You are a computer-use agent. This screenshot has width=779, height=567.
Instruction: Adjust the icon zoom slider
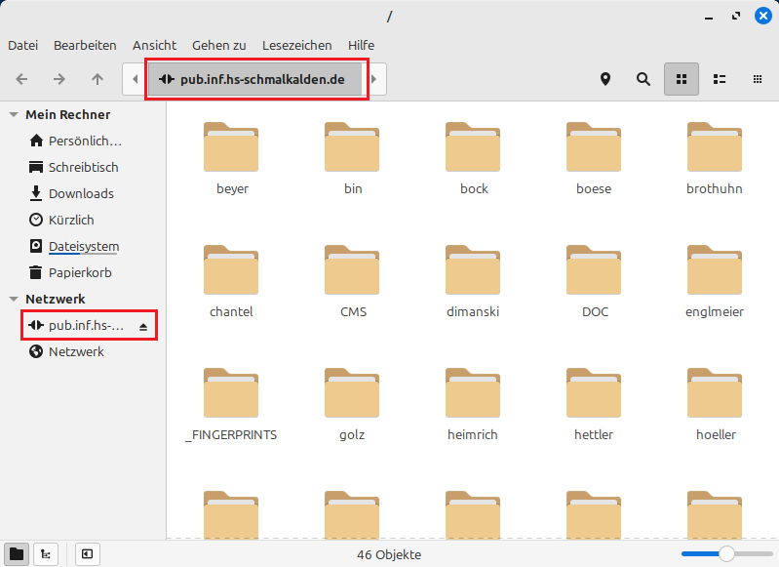pyautogui.click(x=726, y=553)
